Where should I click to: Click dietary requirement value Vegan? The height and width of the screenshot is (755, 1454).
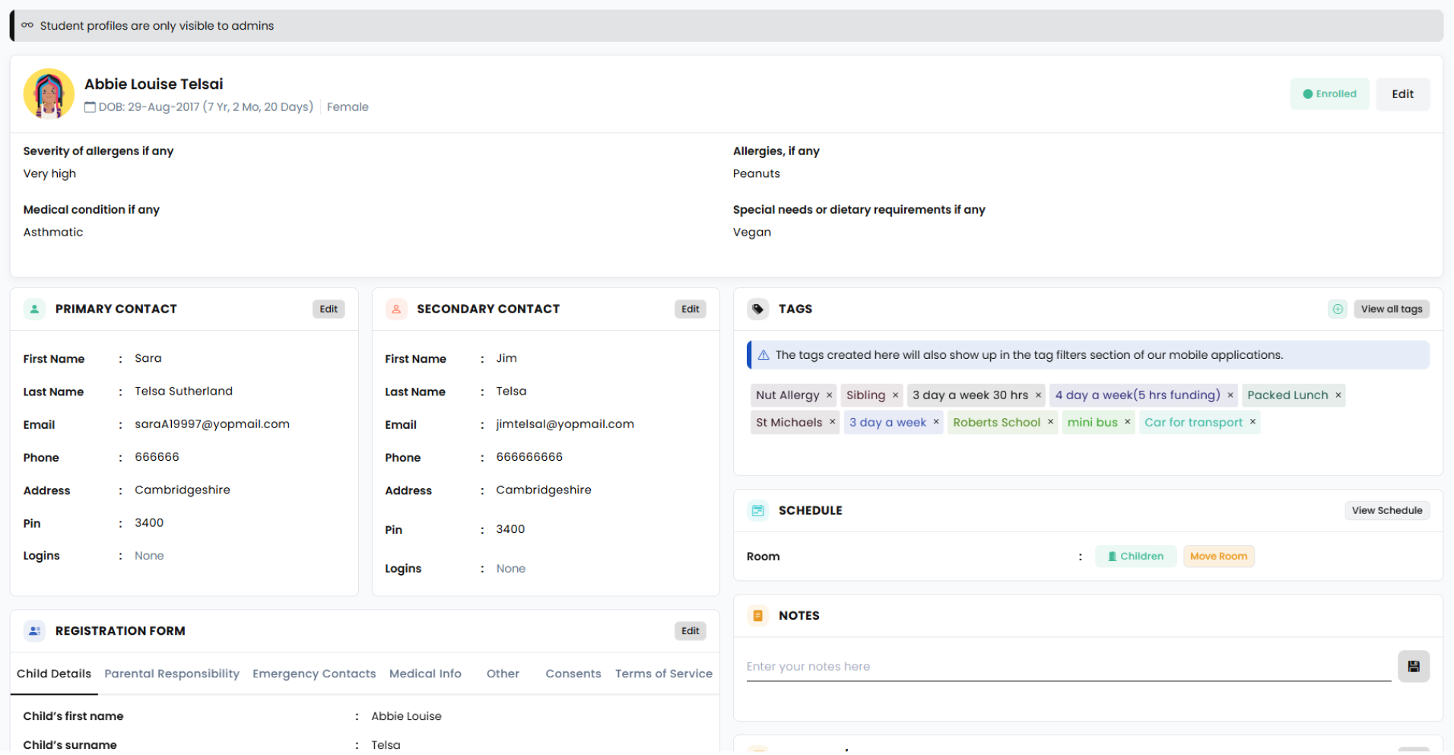pyautogui.click(x=751, y=232)
